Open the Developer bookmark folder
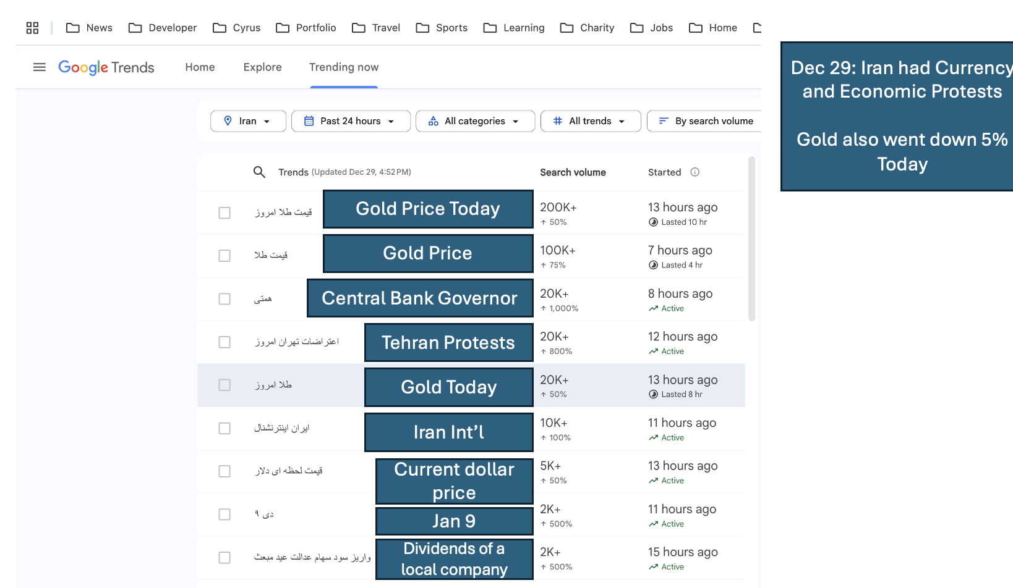1013x588 pixels. 162,28
